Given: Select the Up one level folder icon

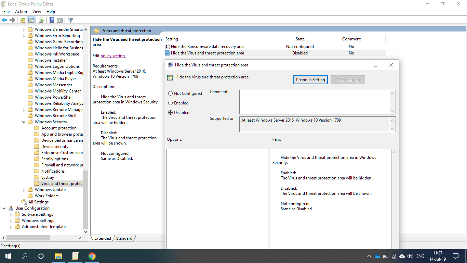Looking at the screenshot, I should click(x=22, y=20).
